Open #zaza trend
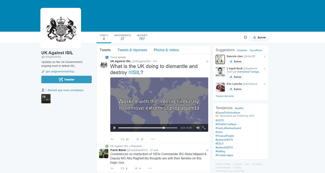325x173 pixels. click(x=219, y=132)
